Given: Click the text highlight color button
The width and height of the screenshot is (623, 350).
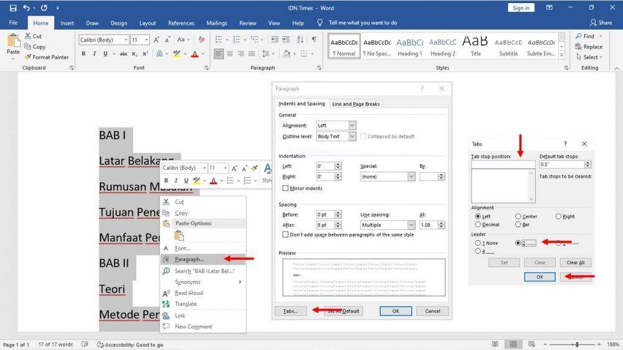Looking at the screenshot, I should point(177,54).
